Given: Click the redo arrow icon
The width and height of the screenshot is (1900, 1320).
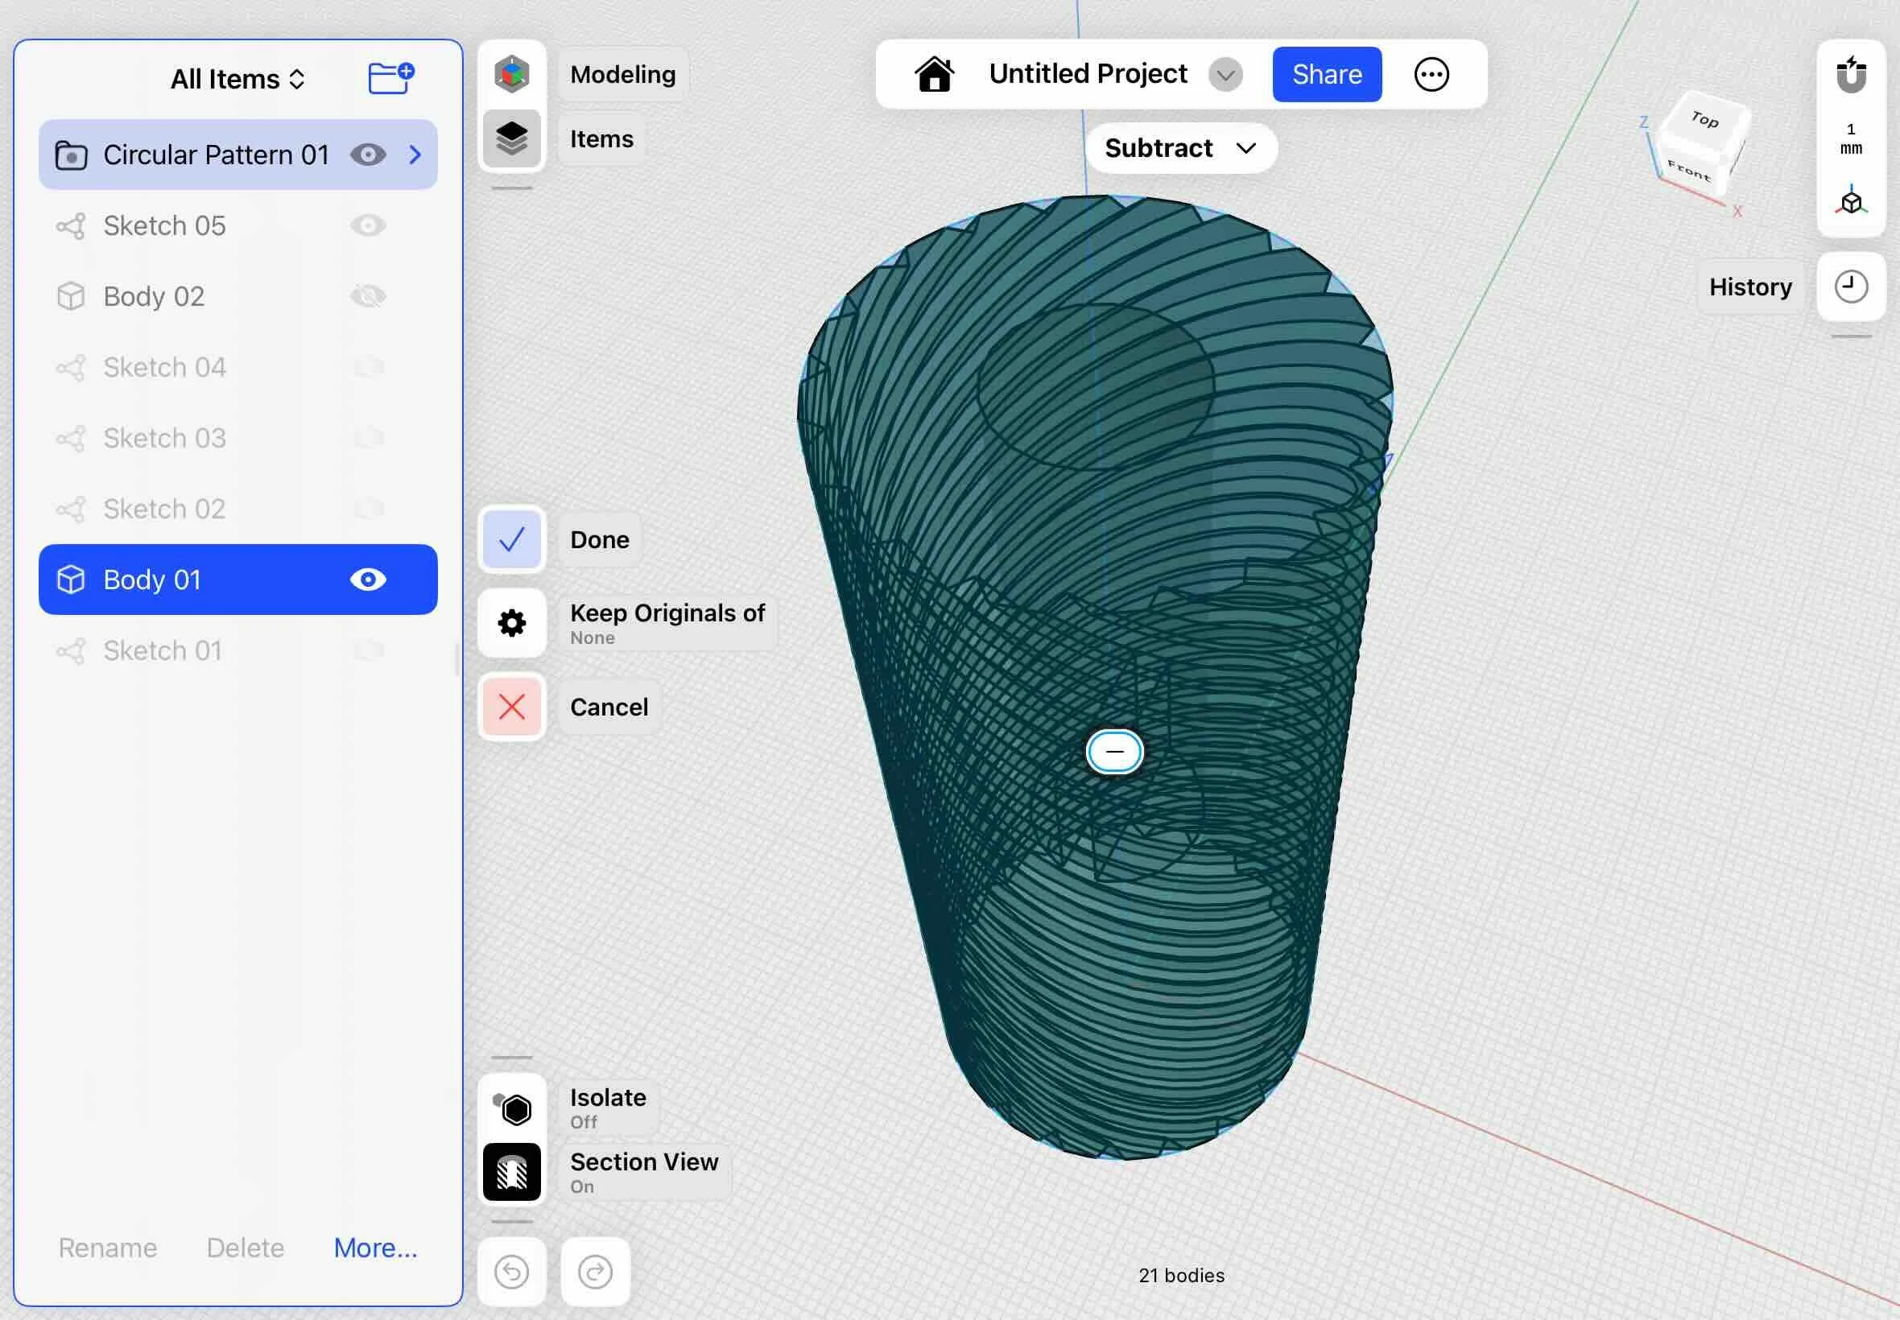Looking at the screenshot, I should [x=595, y=1272].
